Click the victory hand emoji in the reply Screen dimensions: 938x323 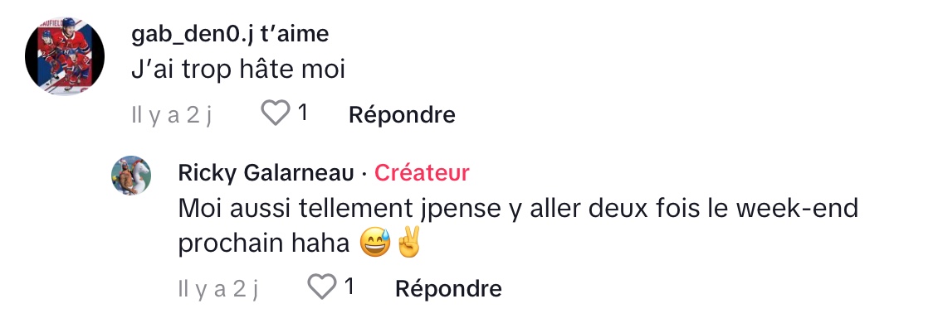tap(408, 243)
